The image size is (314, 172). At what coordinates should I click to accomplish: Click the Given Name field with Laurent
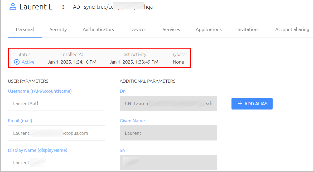click(x=168, y=133)
